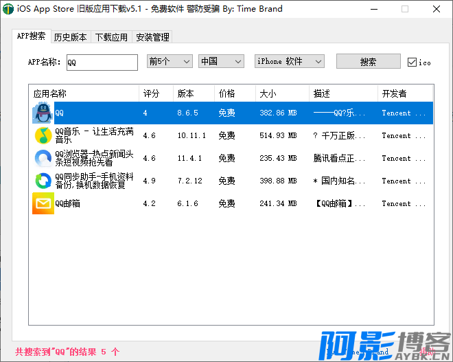Click size 514.93 MB cell
The width and height of the screenshot is (453, 362).
(278, 135)
